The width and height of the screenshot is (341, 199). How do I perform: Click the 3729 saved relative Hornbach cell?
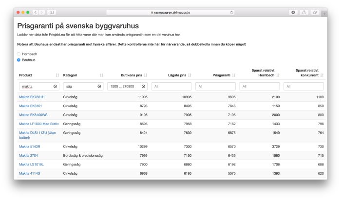(x=276, y=146)
